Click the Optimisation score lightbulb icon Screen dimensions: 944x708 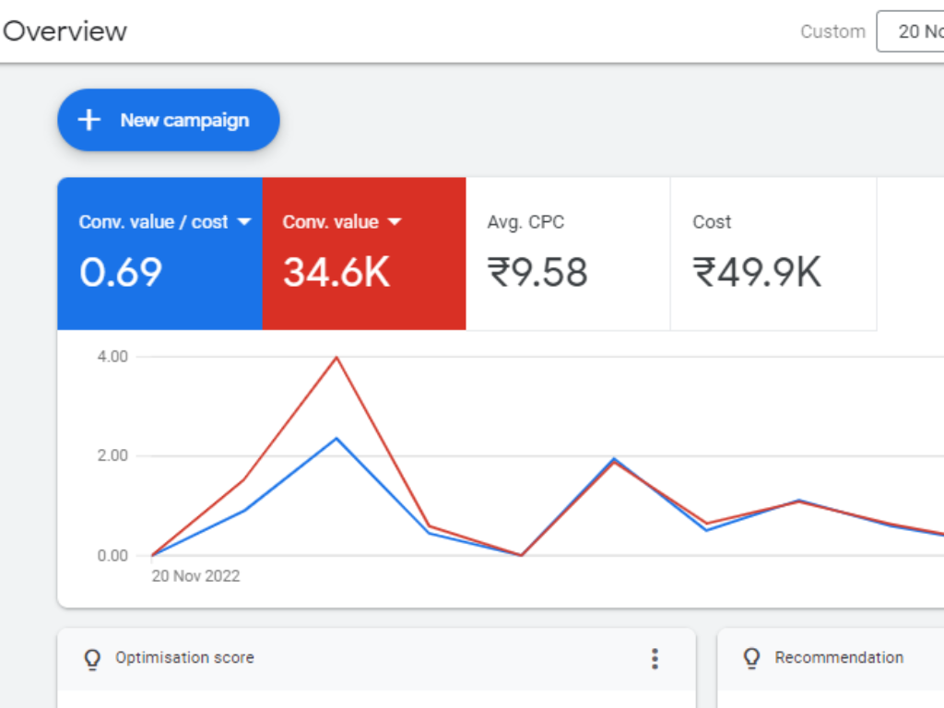pos(91,658)
